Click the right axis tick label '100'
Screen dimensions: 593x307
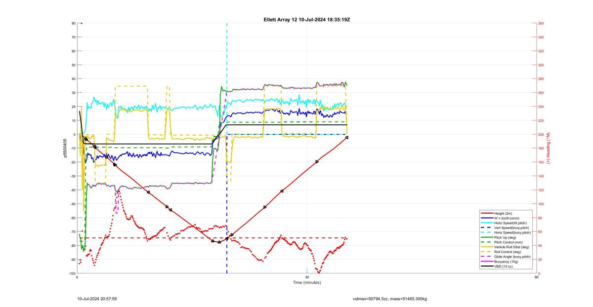tap(541, 204)
